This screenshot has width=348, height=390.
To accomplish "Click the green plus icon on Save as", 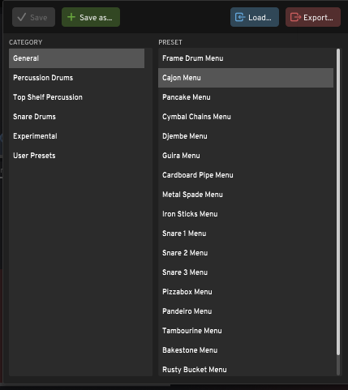I will (x=71, y=17).
